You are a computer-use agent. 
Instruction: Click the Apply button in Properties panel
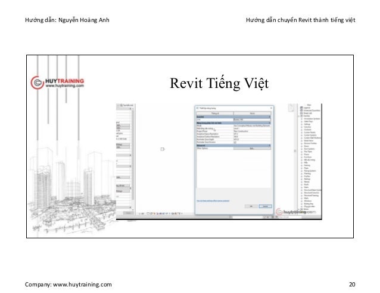coord(128,213)
